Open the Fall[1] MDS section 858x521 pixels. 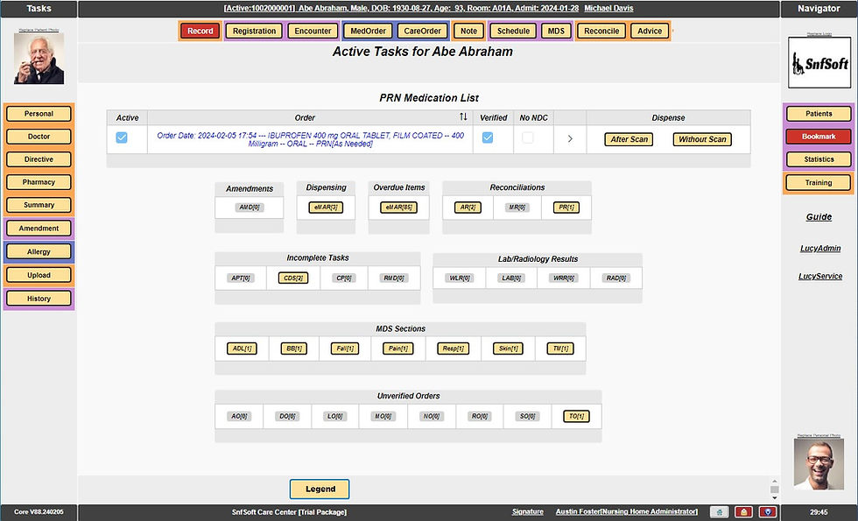point(345,349)
